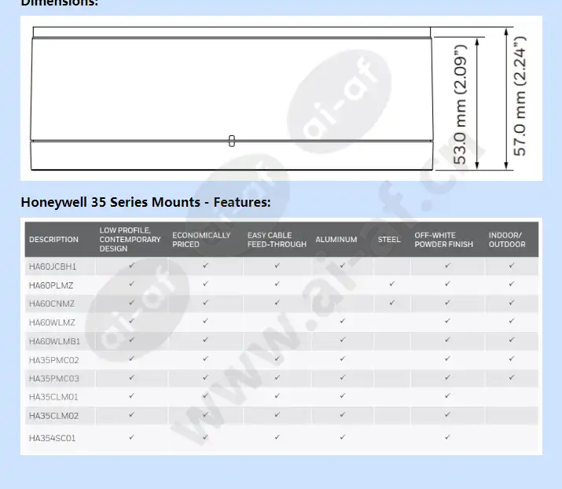
Task: Click the Low Profile, Contemporary Design header
Action: click(x=130, y=240)
